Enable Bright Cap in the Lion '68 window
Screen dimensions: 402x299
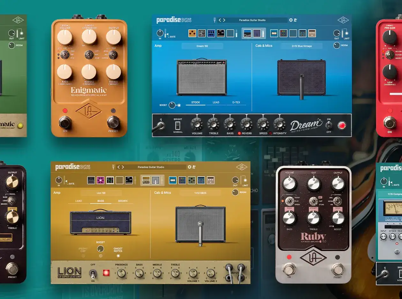[83, 256]
